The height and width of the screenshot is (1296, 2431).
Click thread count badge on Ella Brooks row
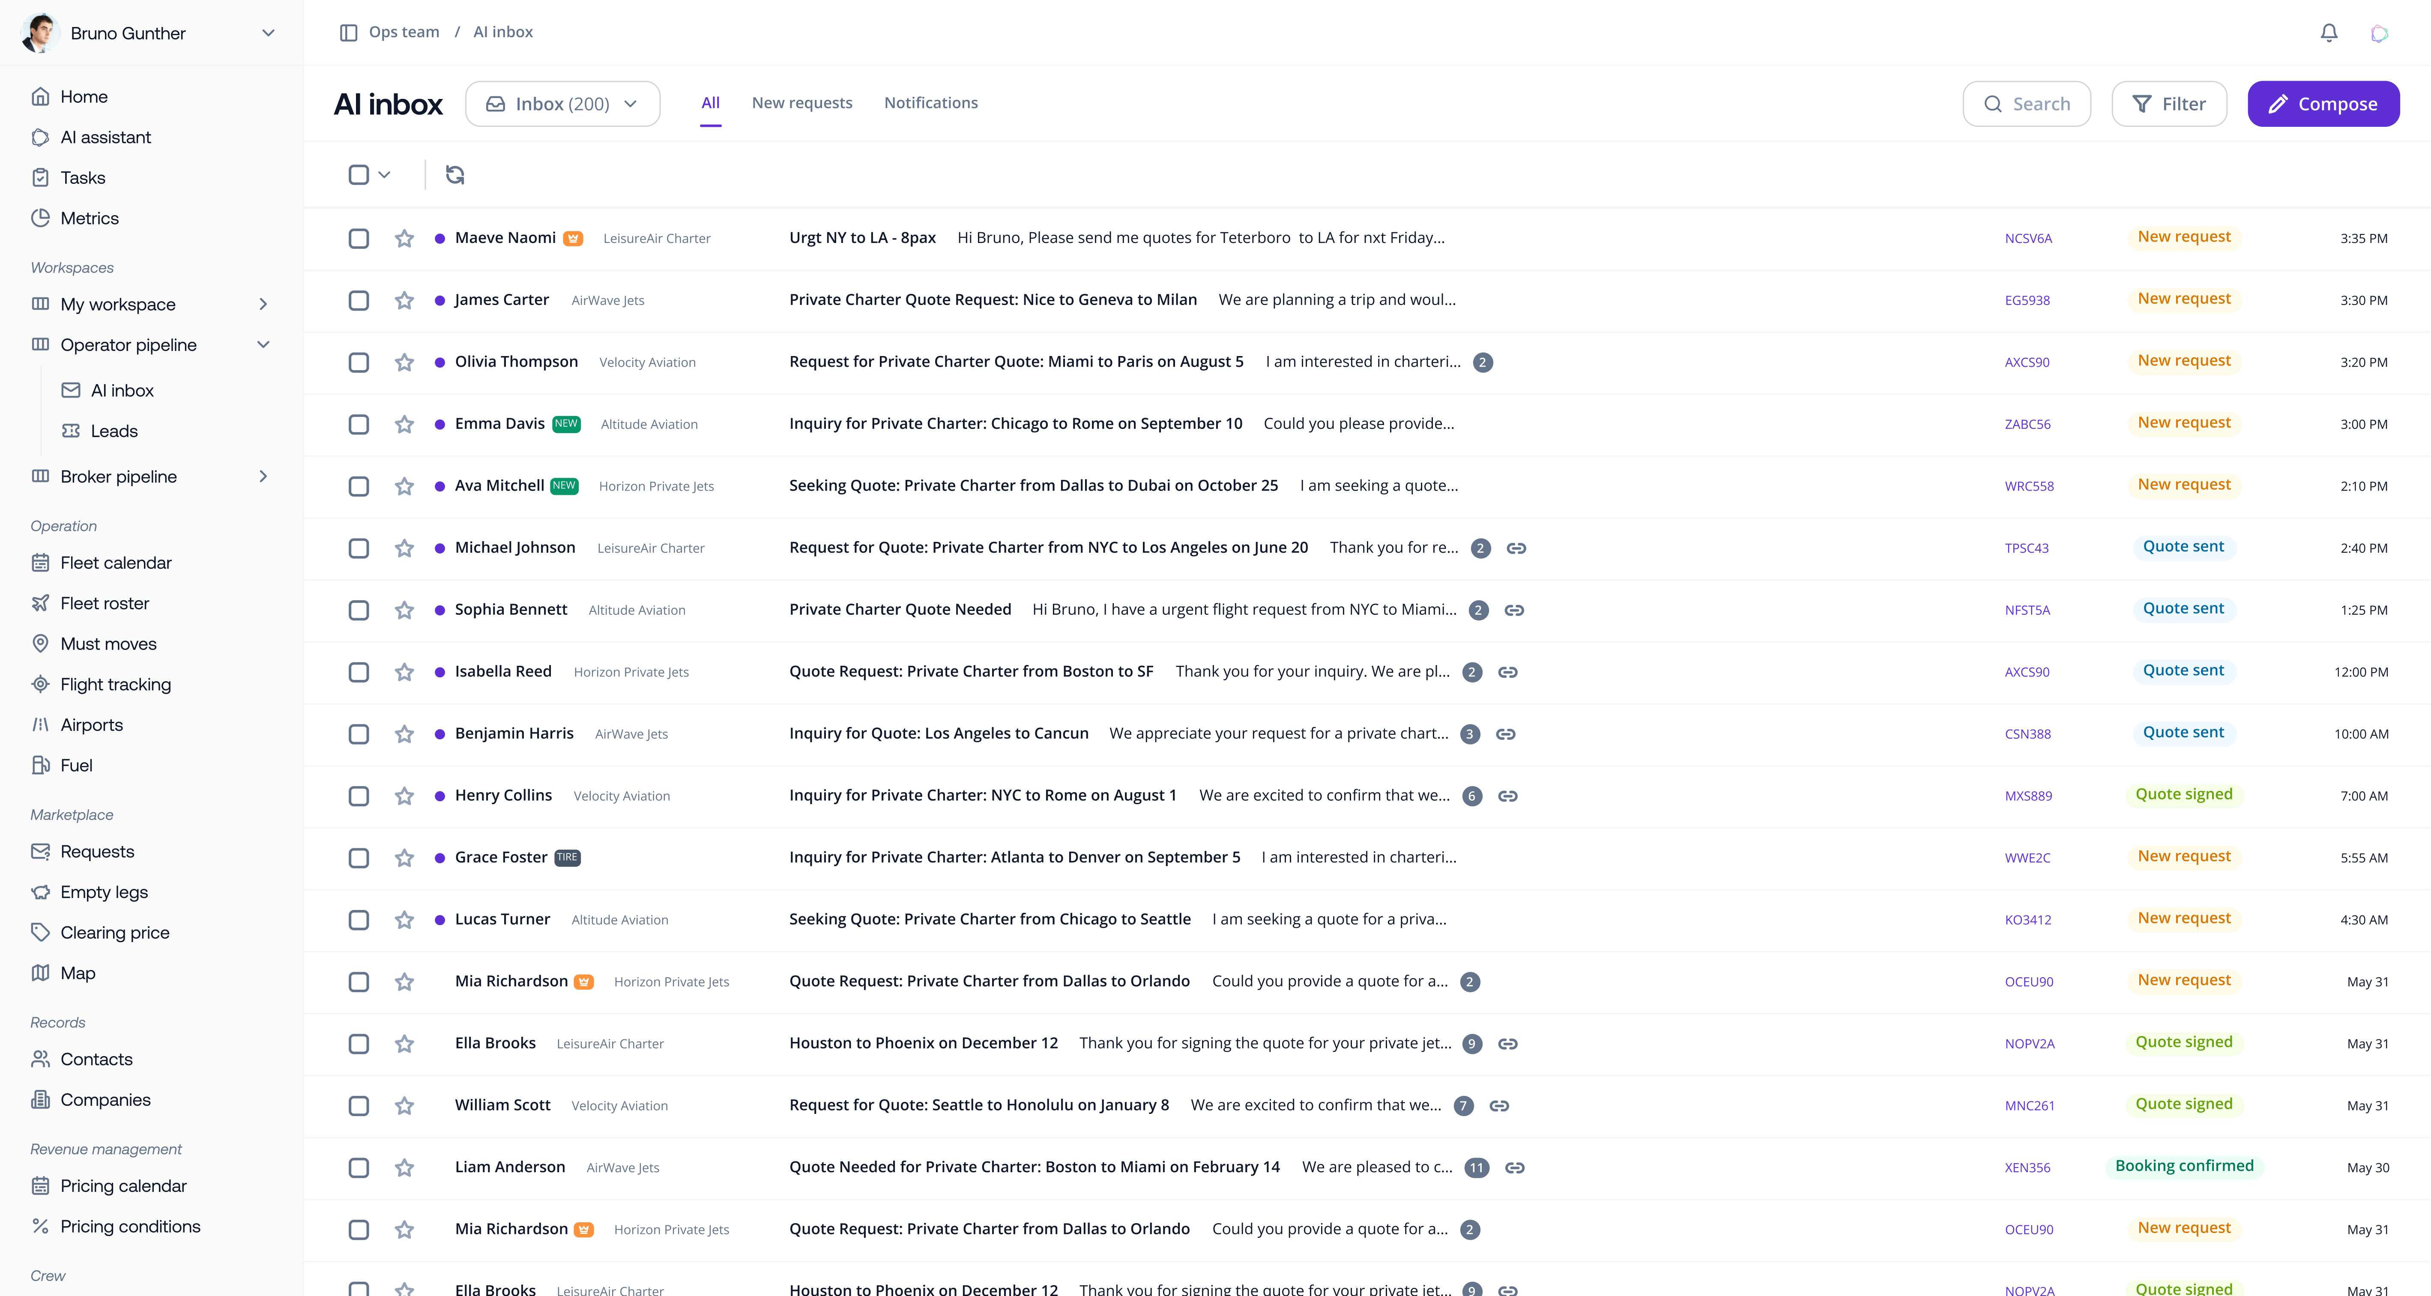tap(1471, 1044)
